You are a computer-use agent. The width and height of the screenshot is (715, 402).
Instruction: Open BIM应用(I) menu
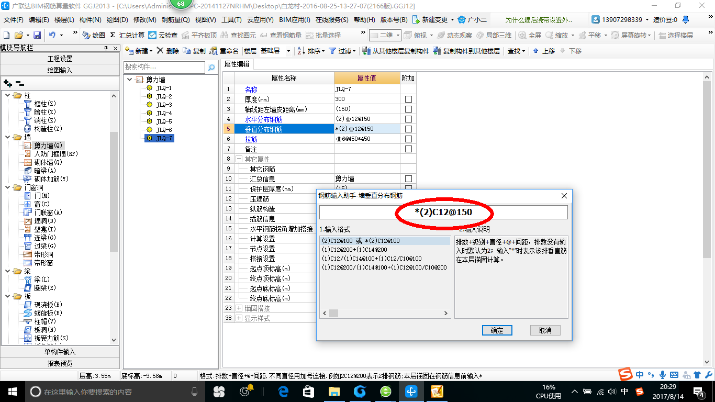pyautogui.click(x=295, y=20)
